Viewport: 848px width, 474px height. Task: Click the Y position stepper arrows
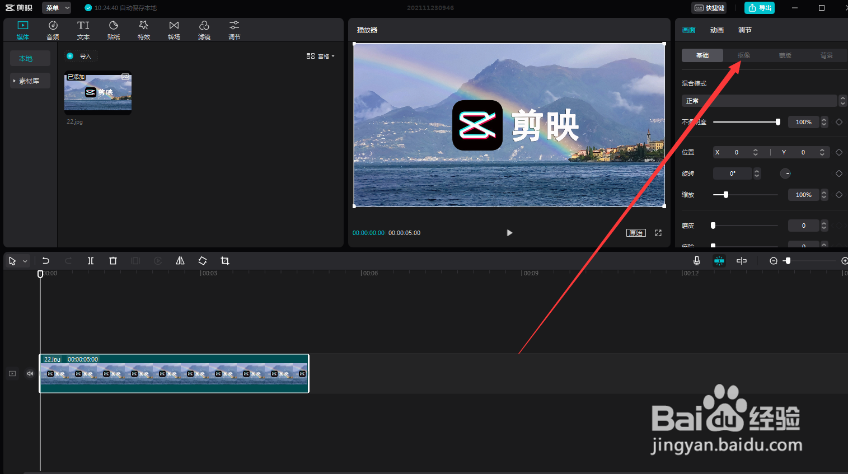[822, 152]
